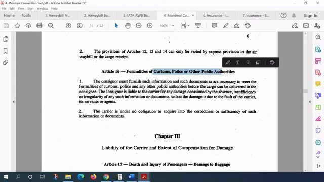Zoom out with minus icon

[x=139, y=26]
